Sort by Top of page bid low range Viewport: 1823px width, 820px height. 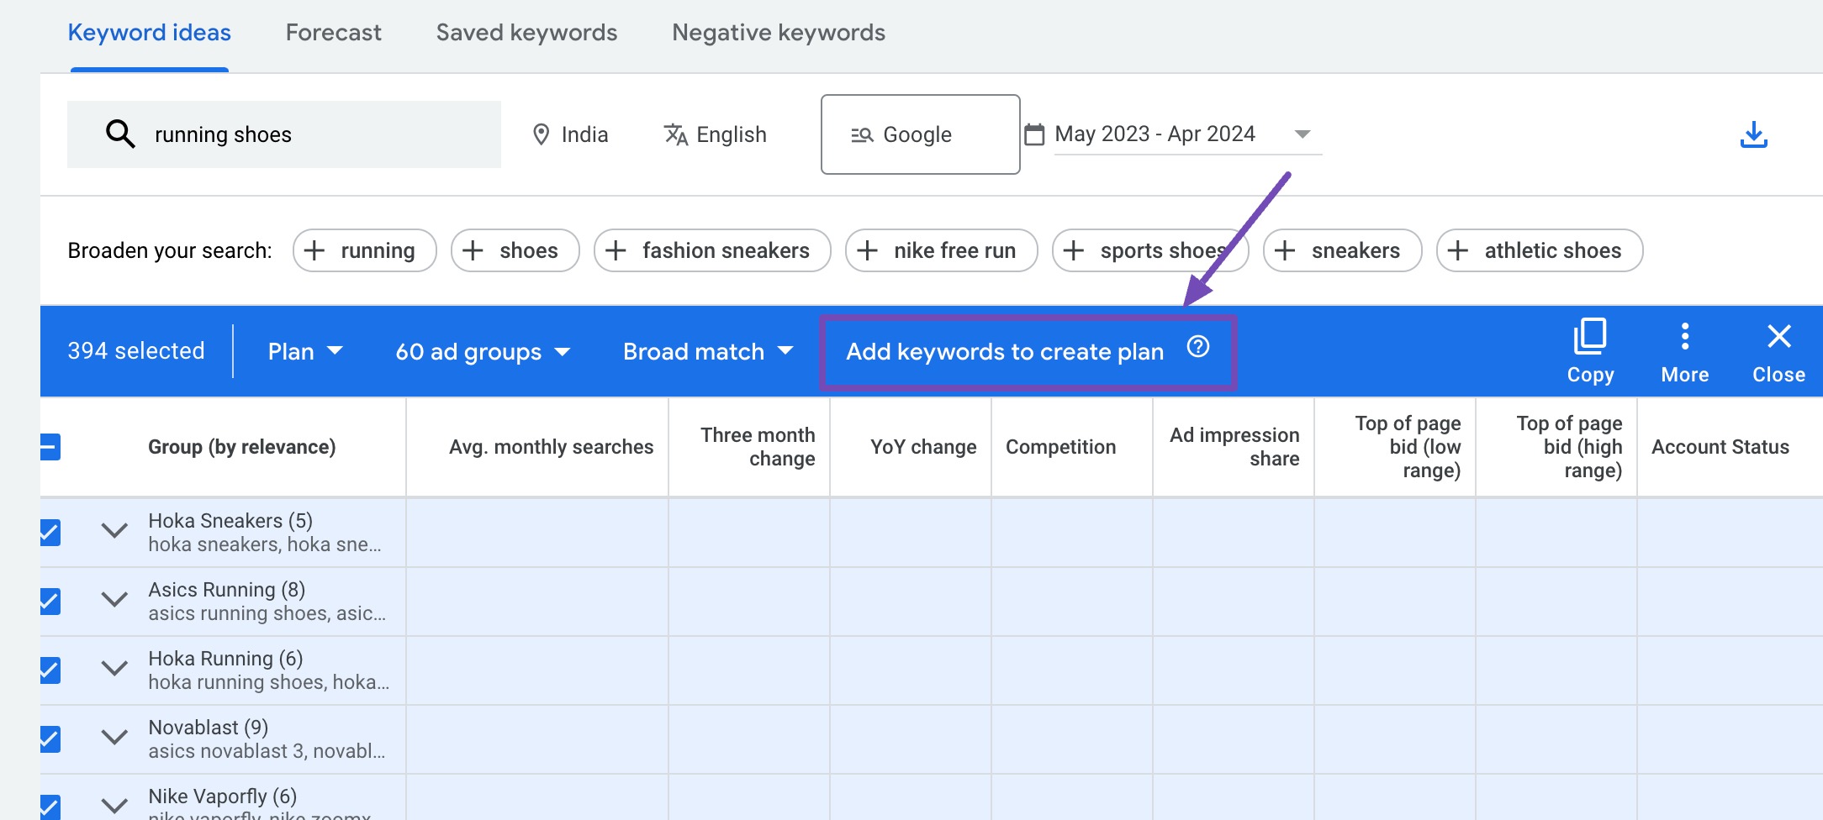coord(1408,447)
